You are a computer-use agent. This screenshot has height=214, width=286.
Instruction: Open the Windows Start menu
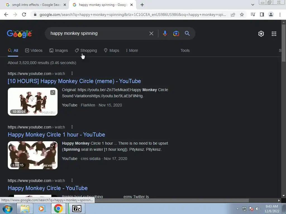(8, 208)
